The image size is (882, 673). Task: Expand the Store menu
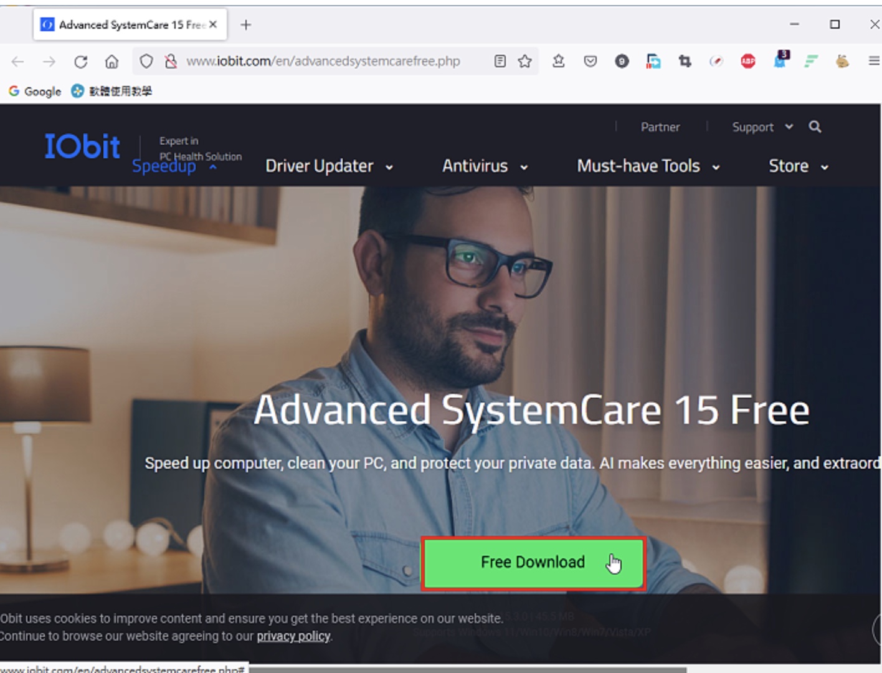pos(799,166)
